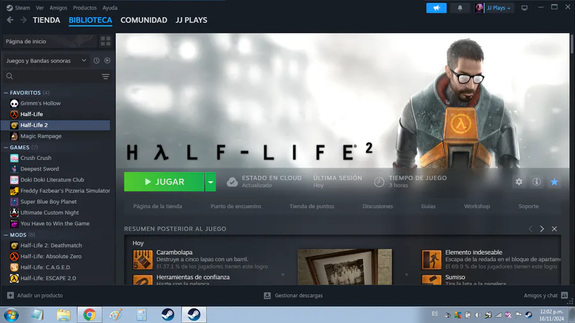Click Página de inicio button

[x=49, y=41]
